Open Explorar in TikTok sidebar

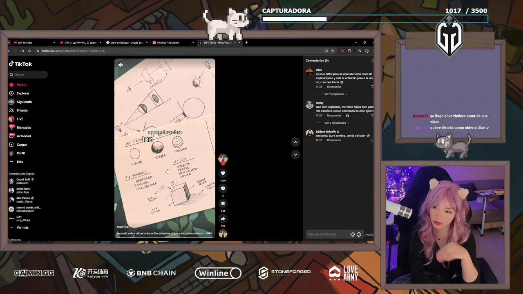pos(19,93)
